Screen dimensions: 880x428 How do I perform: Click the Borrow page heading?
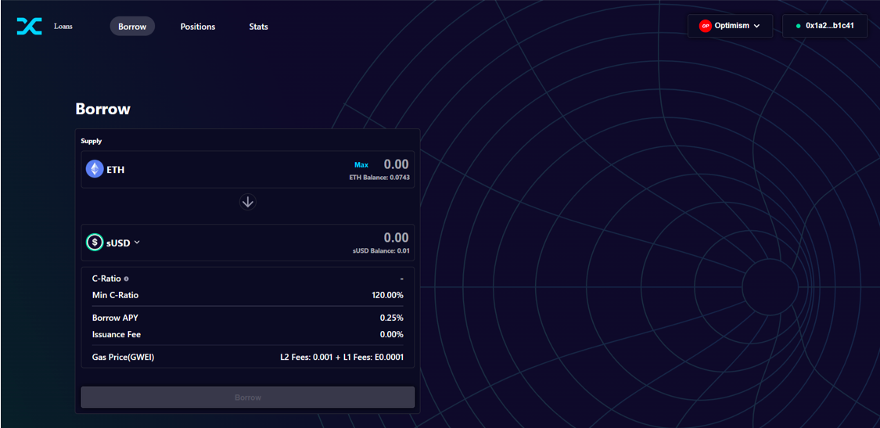[102, 109]
